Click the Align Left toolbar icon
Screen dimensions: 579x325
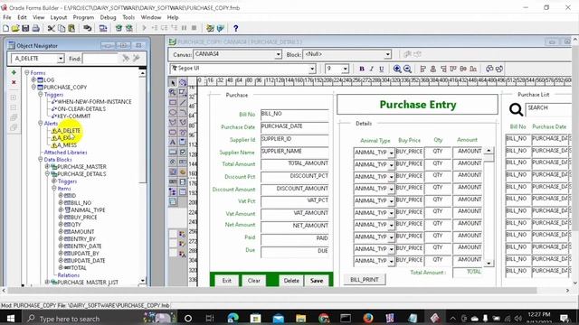pyautogui.click(x=423, y=69)
